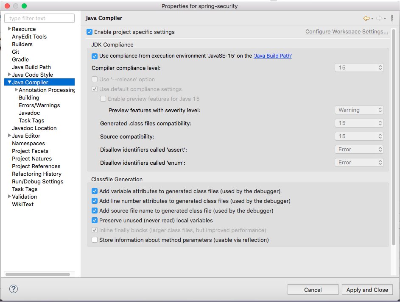Click the forward navigation arrow icon

click(x=378, y=18)
